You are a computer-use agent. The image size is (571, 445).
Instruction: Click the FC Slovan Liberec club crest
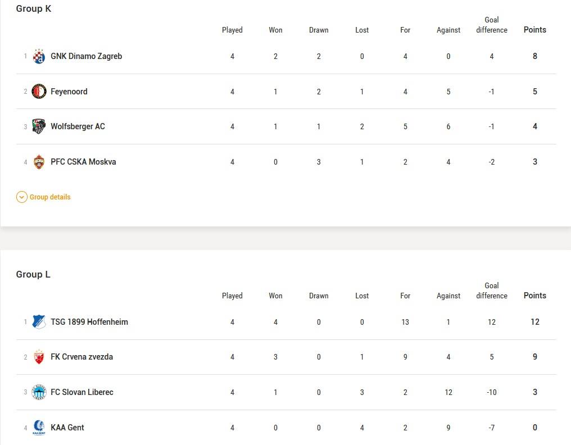39,392
